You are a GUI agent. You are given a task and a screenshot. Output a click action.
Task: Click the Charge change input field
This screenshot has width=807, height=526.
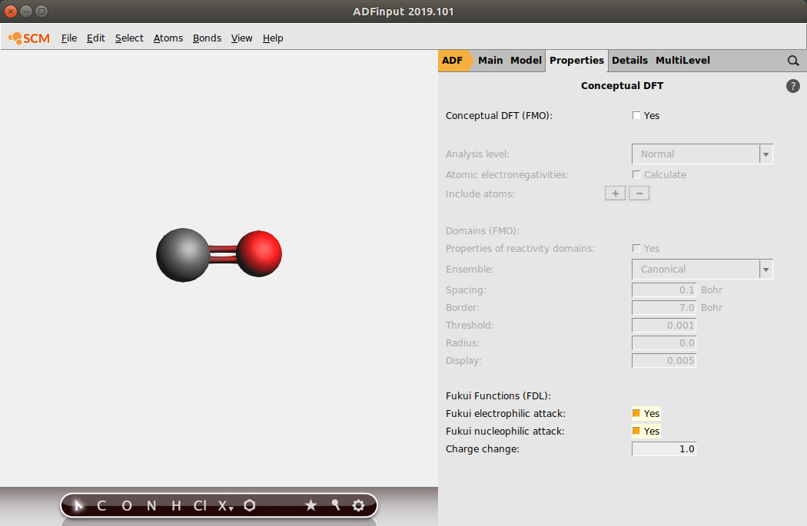[664, 449]
